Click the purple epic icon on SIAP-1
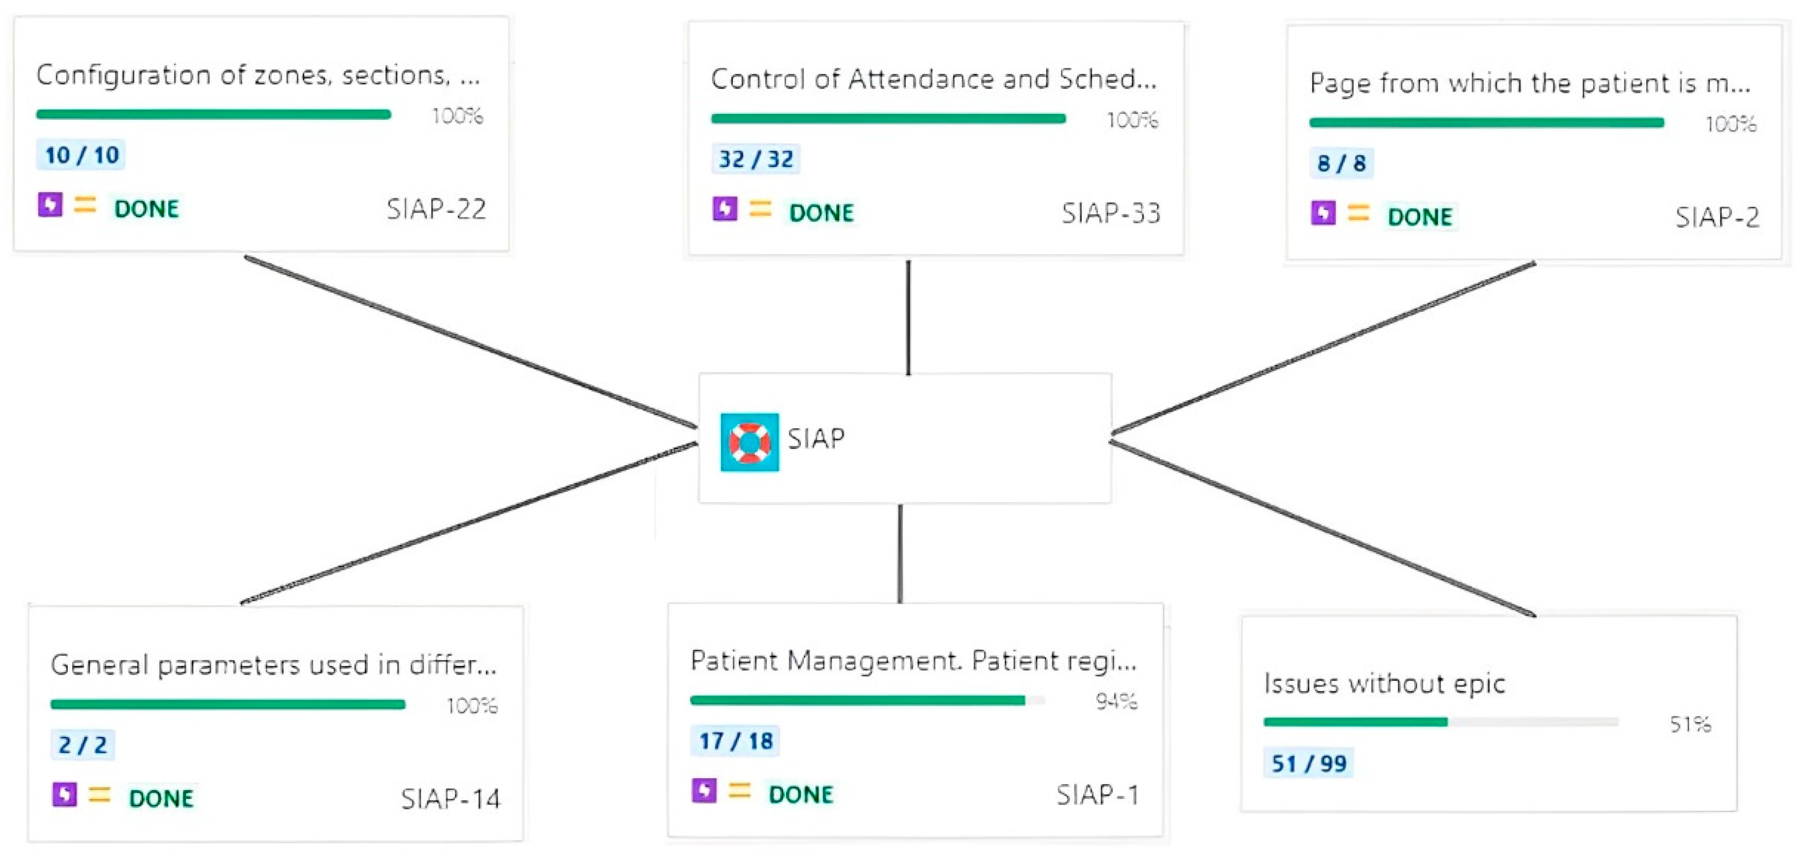This screenshot has width=1796, height=860. click(x=704, y=791)
